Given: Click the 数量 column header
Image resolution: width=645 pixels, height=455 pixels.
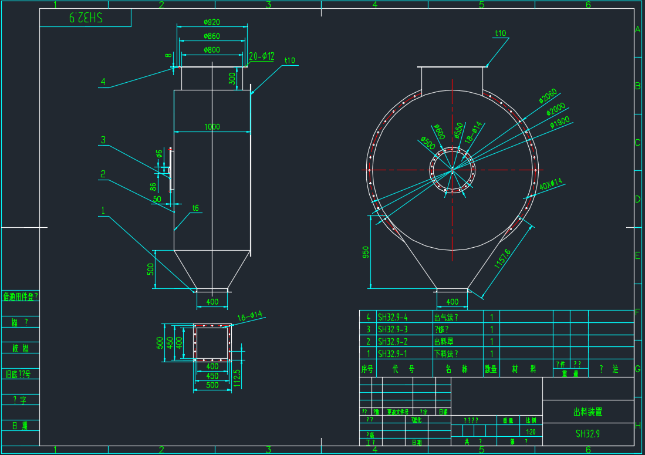Looking at the screenshot, I should (x=491, y=369).
